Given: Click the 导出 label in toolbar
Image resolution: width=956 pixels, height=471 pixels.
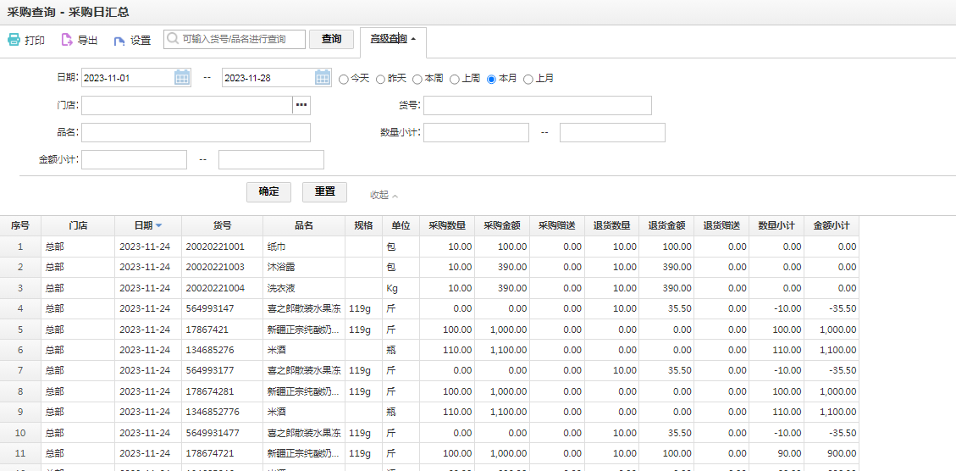Looking at the screenshot, I should click(x=88, y=41).
